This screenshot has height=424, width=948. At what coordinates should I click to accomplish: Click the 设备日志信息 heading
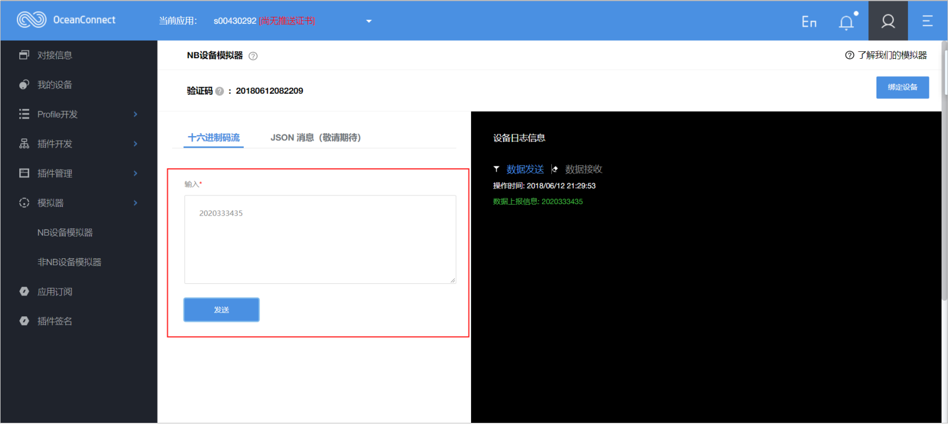pos(519,138)
